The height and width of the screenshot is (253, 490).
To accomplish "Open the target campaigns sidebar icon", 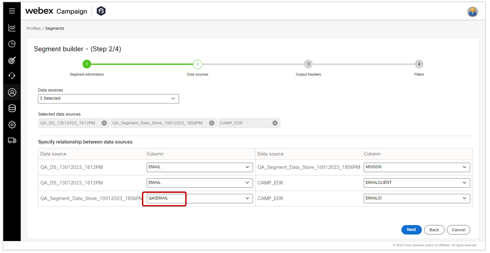I will click(12, 60).
